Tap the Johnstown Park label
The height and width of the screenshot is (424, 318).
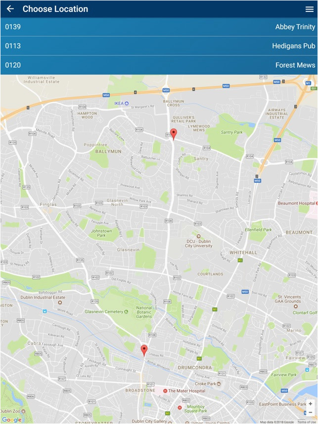(x=101, y=233)
